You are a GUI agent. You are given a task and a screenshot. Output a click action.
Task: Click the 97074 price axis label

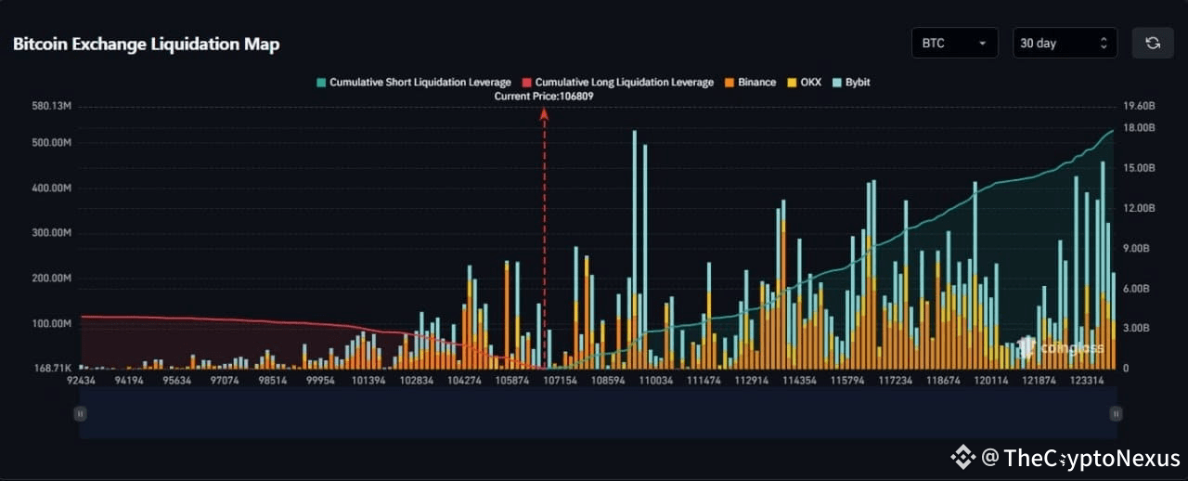pyautogui.click(x=225, y=381)
